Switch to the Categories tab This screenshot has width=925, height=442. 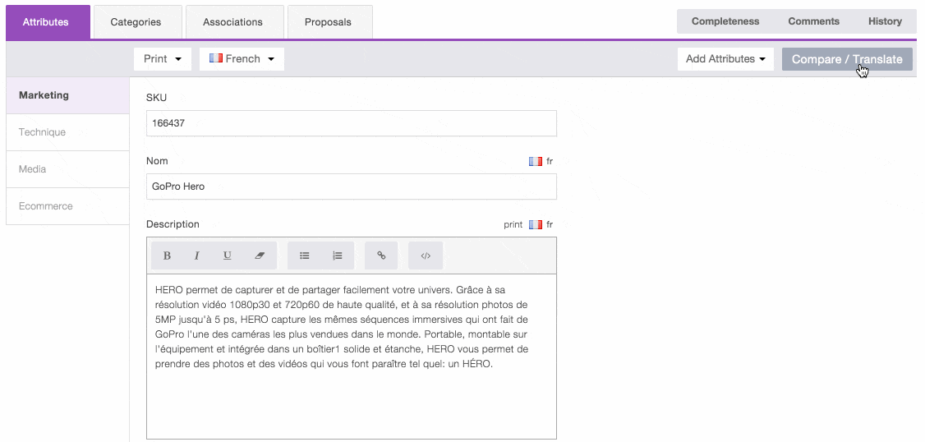(136, 22)
